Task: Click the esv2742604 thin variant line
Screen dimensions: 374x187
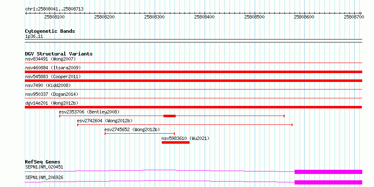Action: (x=185, y=125)
